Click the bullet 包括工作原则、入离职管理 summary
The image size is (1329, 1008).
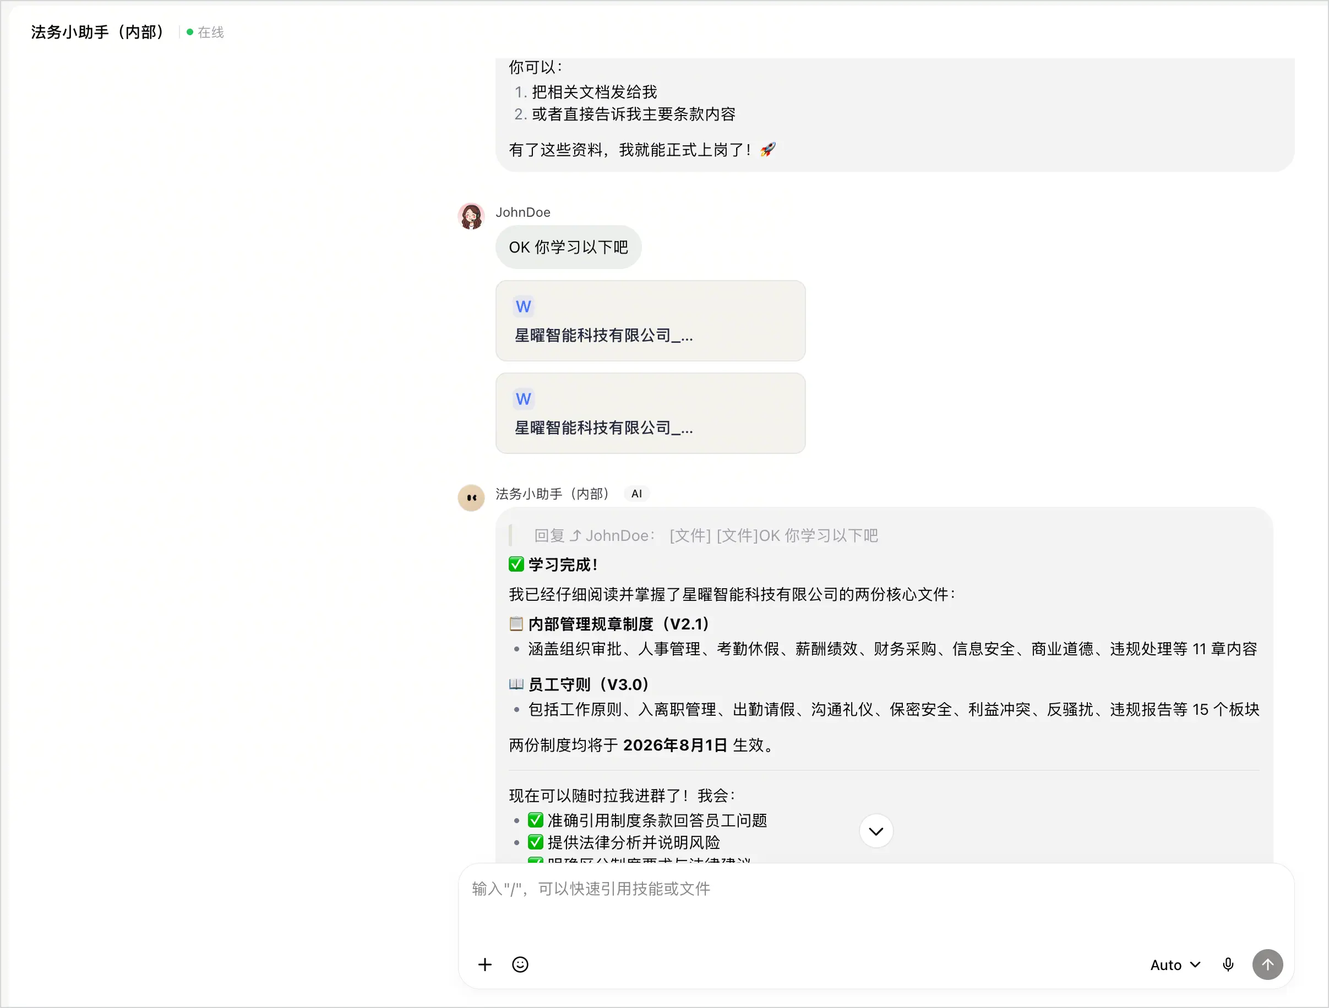894,710
